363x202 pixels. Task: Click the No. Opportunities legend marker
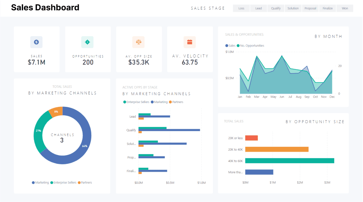click(x=238, y=46)
